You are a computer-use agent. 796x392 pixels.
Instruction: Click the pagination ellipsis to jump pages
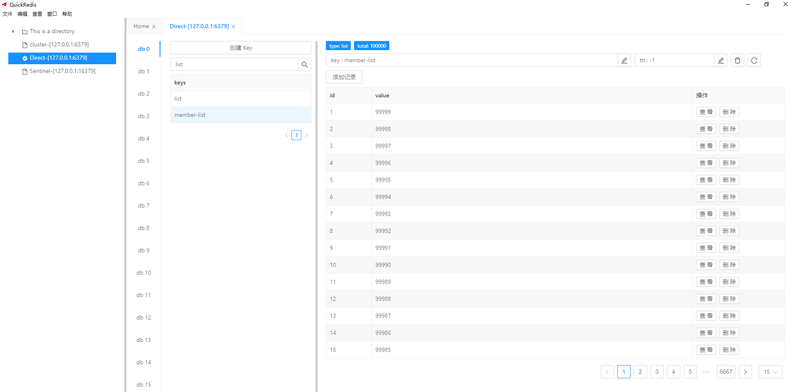click(x=706, y=372)
